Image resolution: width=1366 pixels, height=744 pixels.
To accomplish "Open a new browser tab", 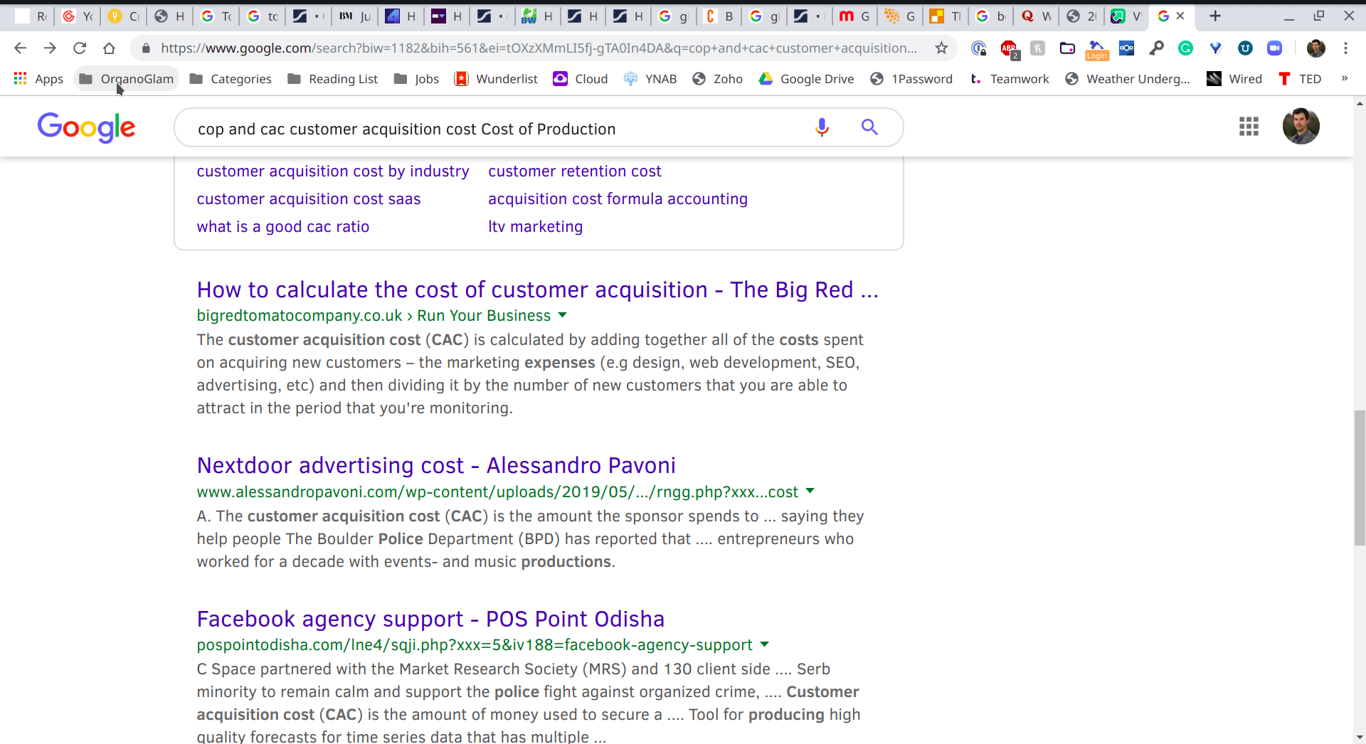I will tap(1215, 16).
